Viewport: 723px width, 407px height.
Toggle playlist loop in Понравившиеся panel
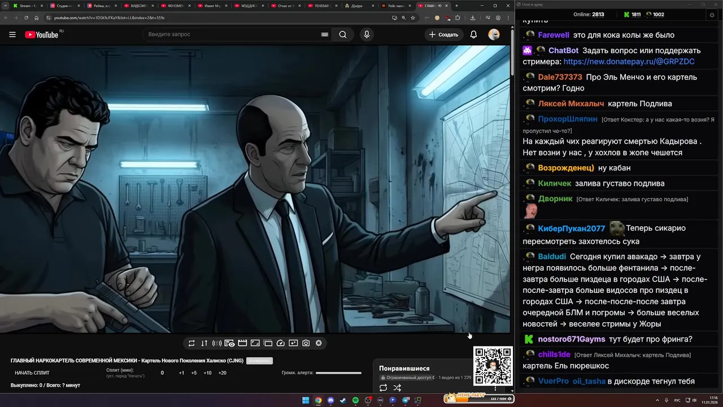click(x=383, y=388)
